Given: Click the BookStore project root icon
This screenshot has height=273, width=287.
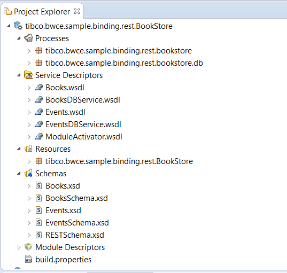Looking at the screenshot, I should 18,26.
